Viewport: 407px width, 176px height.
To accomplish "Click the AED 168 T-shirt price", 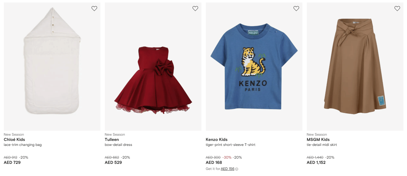I will pyautogui.click(x=214, y=162).
